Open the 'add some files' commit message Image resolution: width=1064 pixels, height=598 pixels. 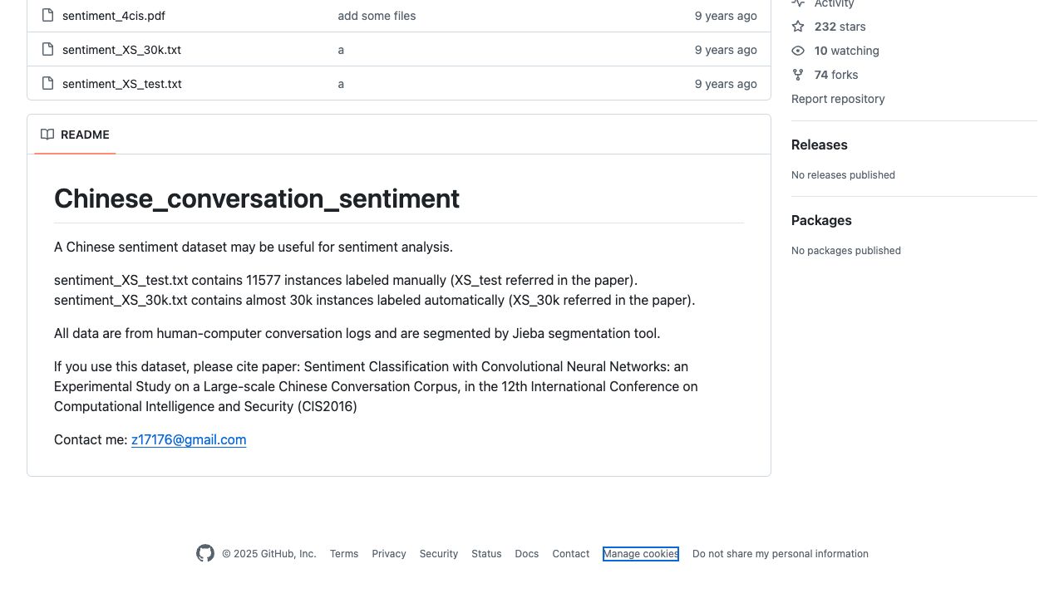click(377, 16)
